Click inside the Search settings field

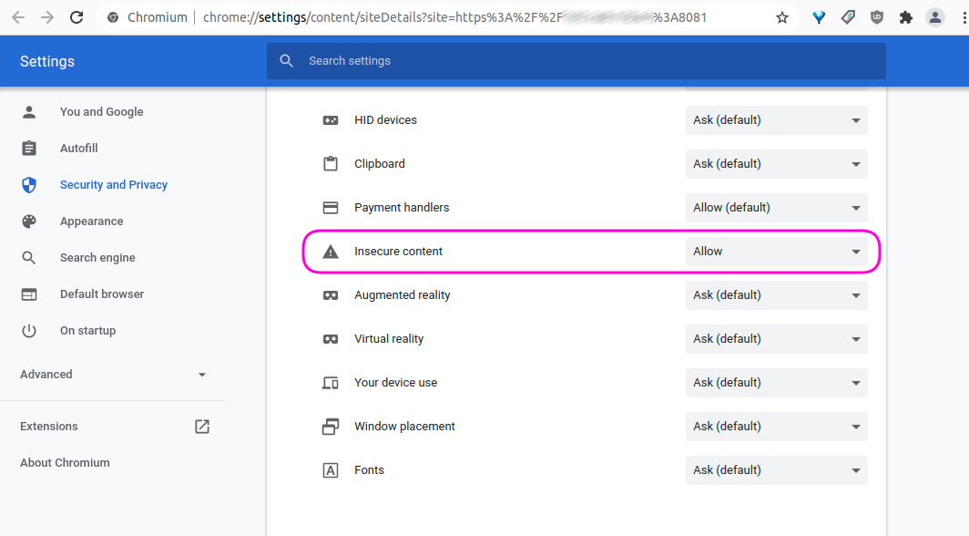[576, 60]
